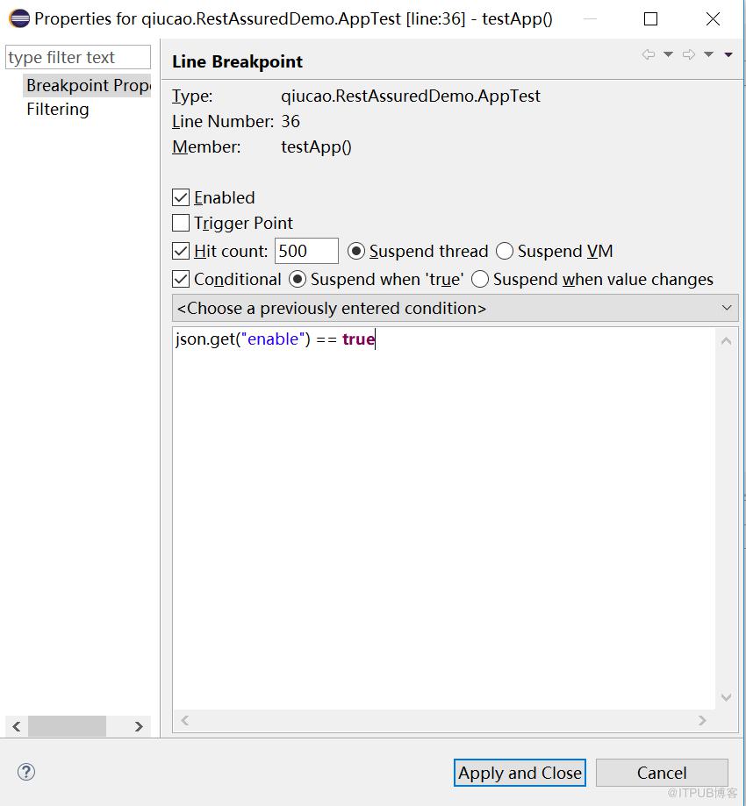Click the forward navigation arrow icon
Image resolution: width=746 pixels, height=806 pixels.
coord(689,54)
